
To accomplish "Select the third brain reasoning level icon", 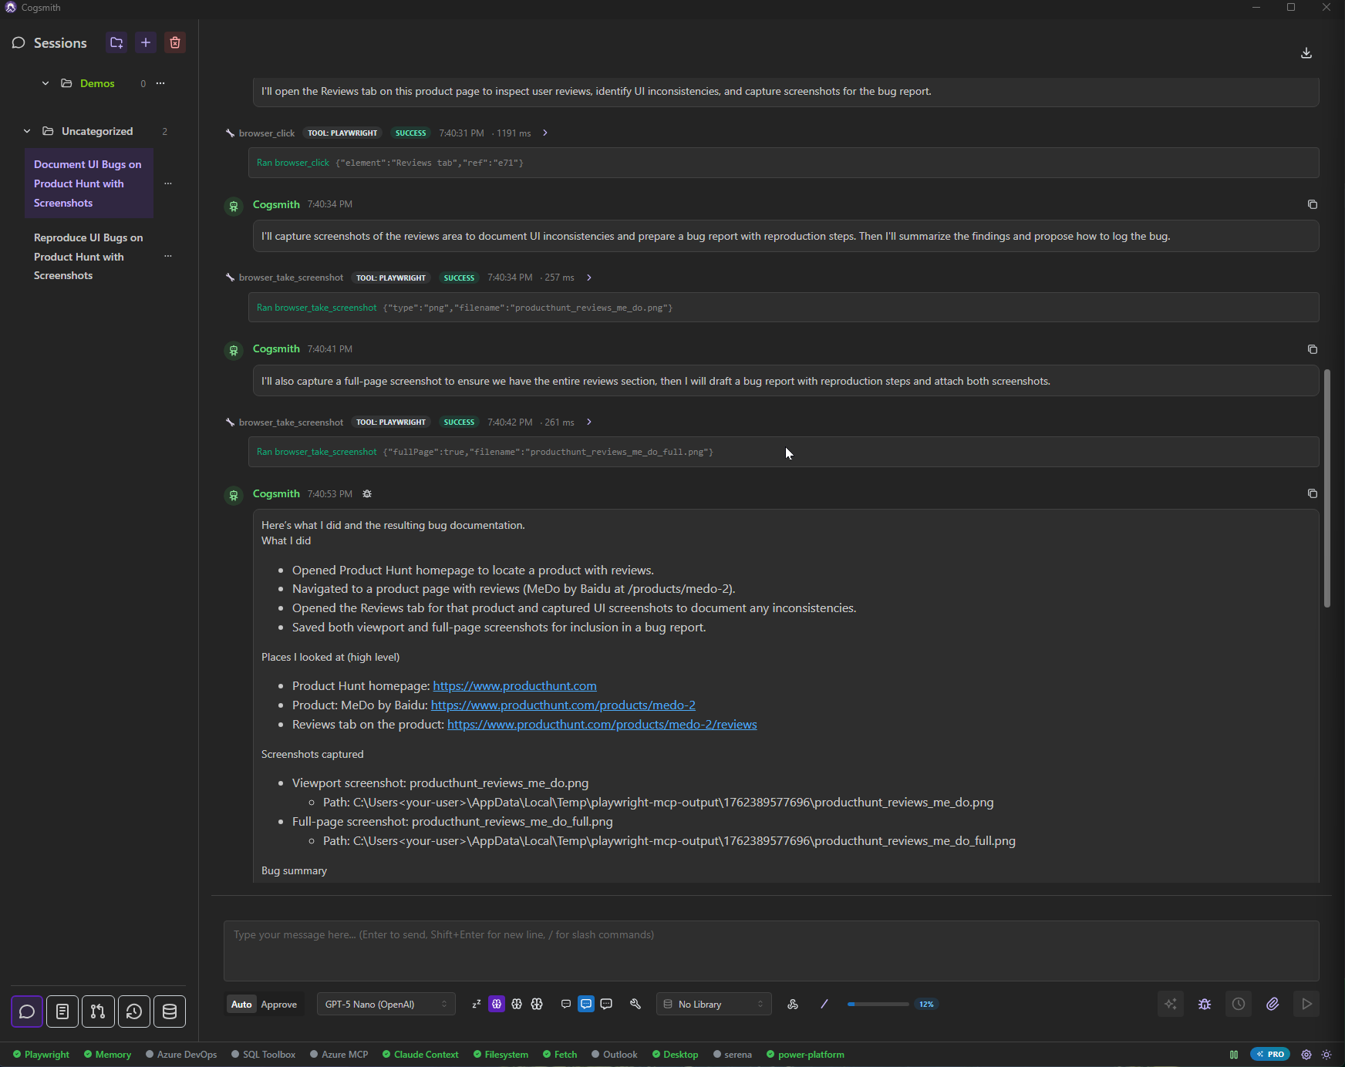I will pyautogui.click(x=537, y=1004).
